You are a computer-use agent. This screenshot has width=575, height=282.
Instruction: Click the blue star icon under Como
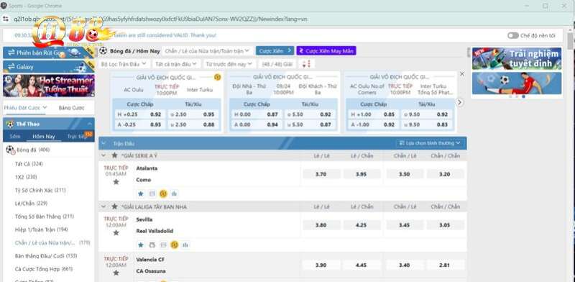[x=140, y=194]
